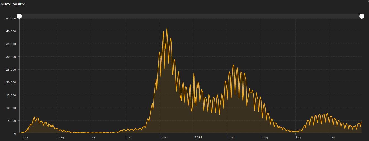This screenshot has width=369, height=141.
Task: Click the 'nov' label on the time axis
Action: (x=163, y=137)
